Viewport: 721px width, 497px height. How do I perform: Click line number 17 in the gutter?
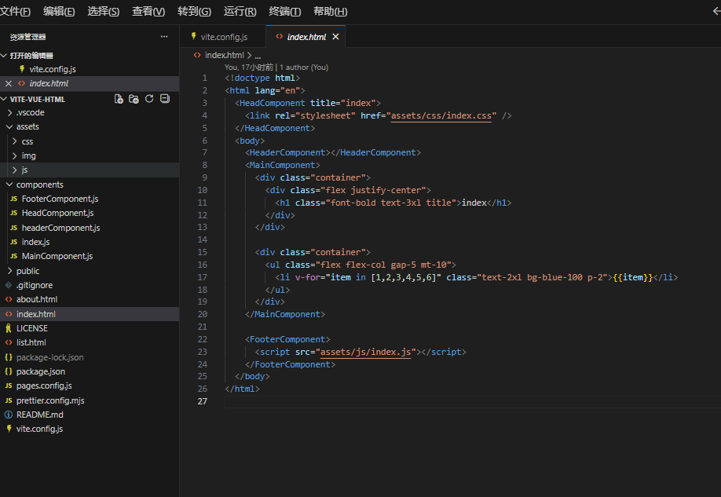click(203, 278)
